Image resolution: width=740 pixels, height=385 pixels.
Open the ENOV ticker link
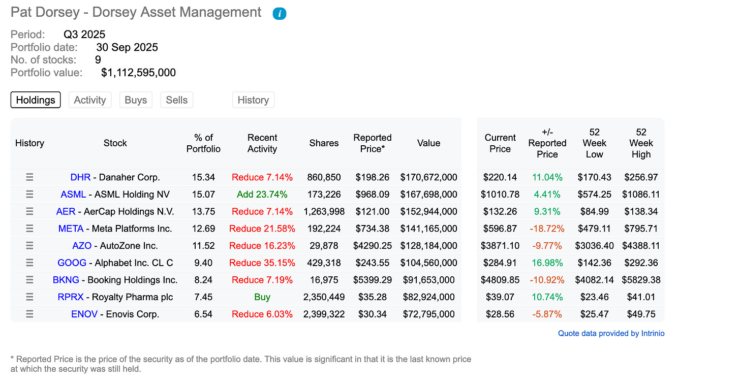(84, 314)
